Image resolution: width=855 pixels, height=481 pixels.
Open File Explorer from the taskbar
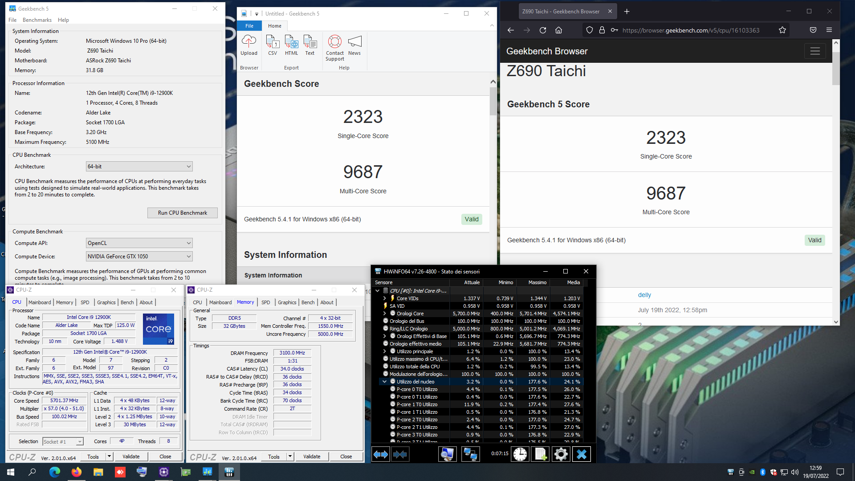pyautogui.click(x=98, y=472)
